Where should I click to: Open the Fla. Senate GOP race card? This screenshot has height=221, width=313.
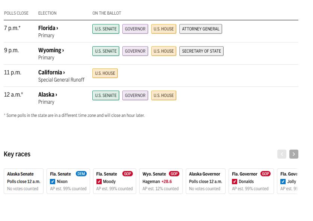(x=114, y=181)
